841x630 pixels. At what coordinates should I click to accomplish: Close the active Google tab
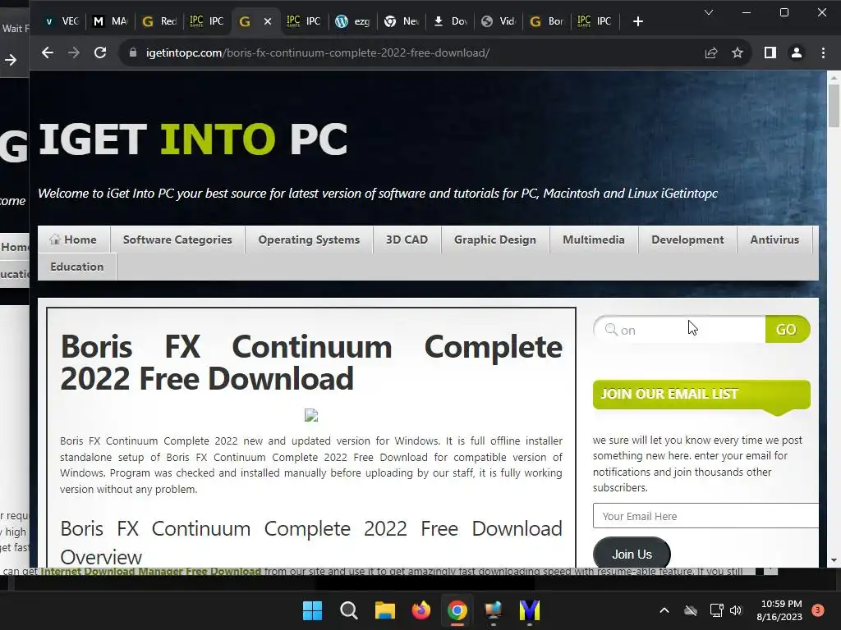point(268,21)
